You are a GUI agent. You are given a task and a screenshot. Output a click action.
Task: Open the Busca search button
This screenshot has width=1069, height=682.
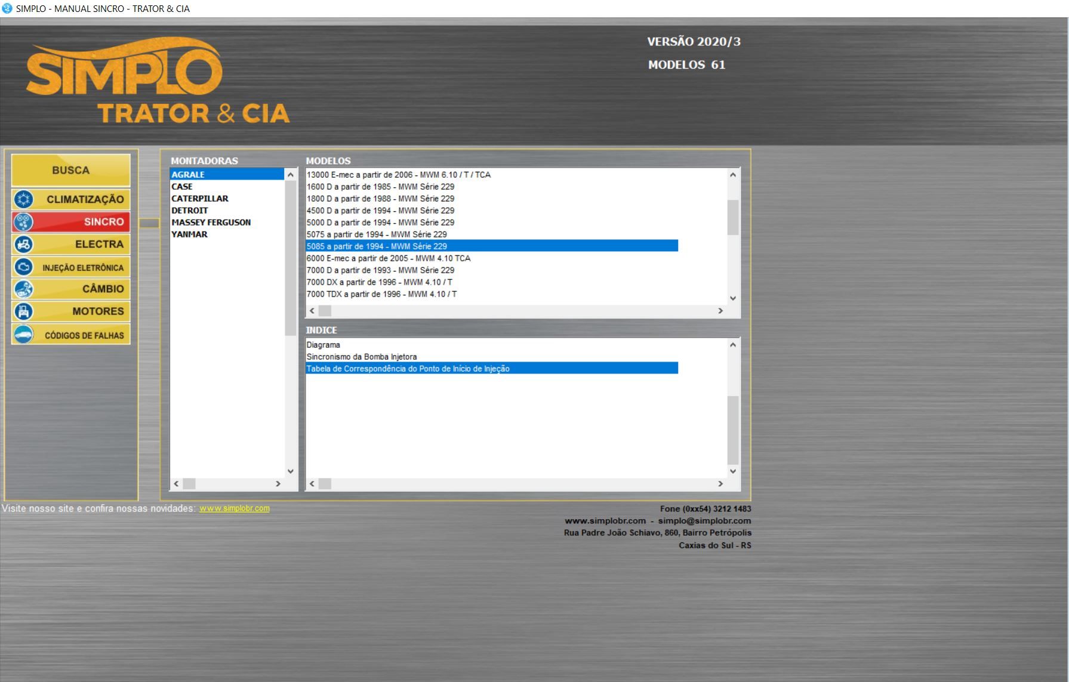pos(70,170)
